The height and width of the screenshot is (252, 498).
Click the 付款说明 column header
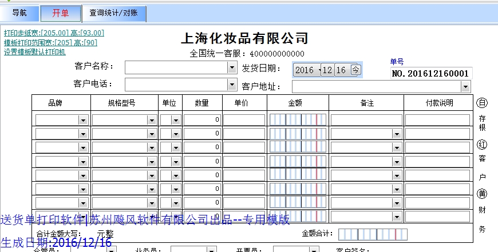coord(439,103)
